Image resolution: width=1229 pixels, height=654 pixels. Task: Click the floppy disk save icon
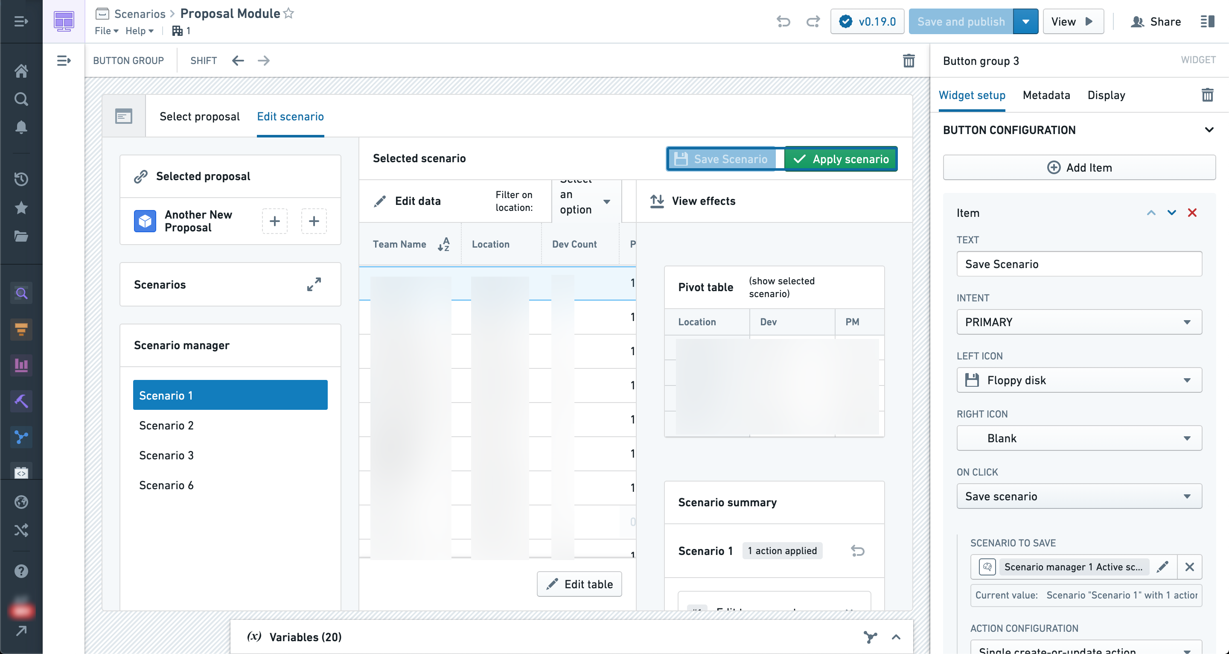click(681, 159)
